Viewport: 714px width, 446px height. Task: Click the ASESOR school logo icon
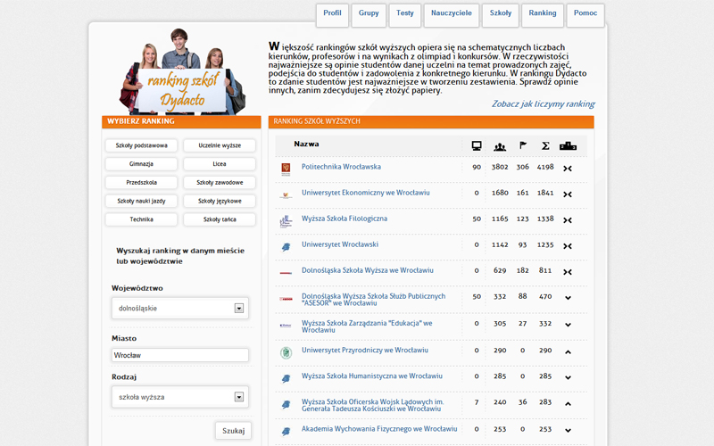pyautogui.click(x=286, y=299)
